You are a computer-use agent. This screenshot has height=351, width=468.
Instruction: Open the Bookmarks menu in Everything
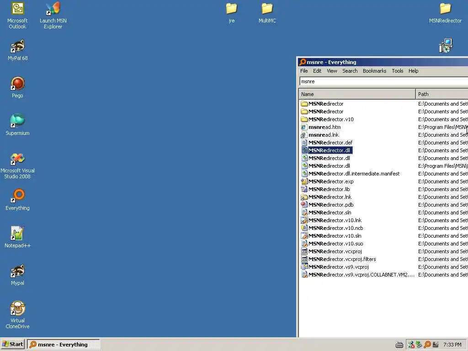374,71
